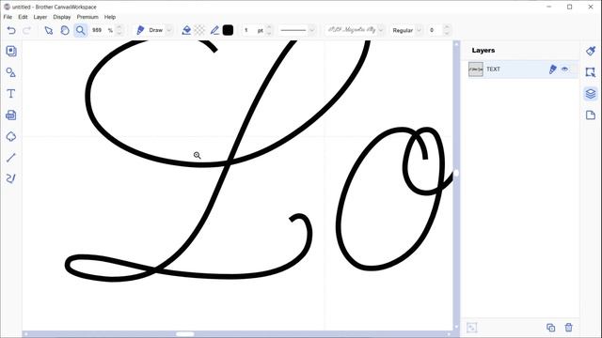
Task: Click the Redo arrow
Action: 27,30
